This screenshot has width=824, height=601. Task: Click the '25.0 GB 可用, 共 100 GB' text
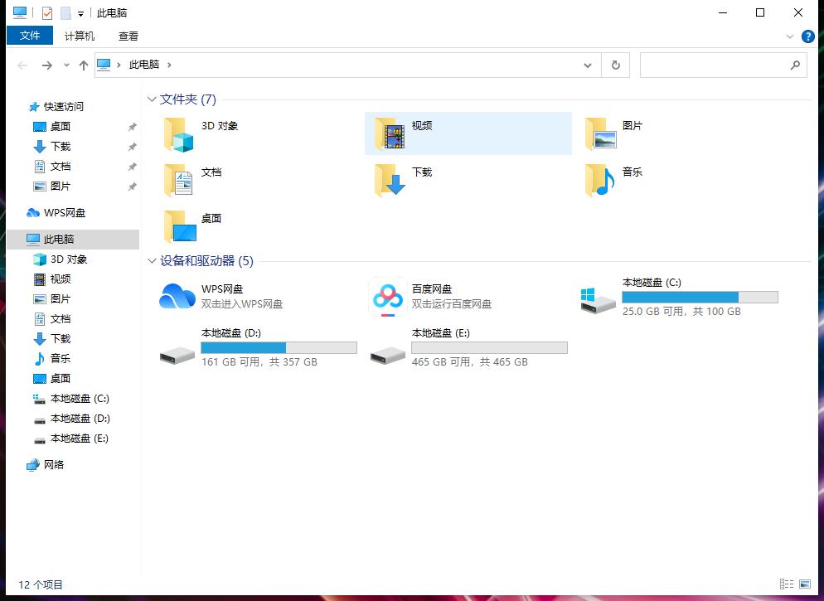(x=681, y=312)
